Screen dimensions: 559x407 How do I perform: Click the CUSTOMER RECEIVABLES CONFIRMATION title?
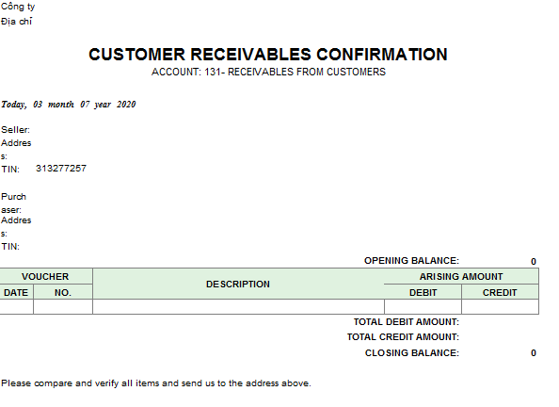pos(268,55)
